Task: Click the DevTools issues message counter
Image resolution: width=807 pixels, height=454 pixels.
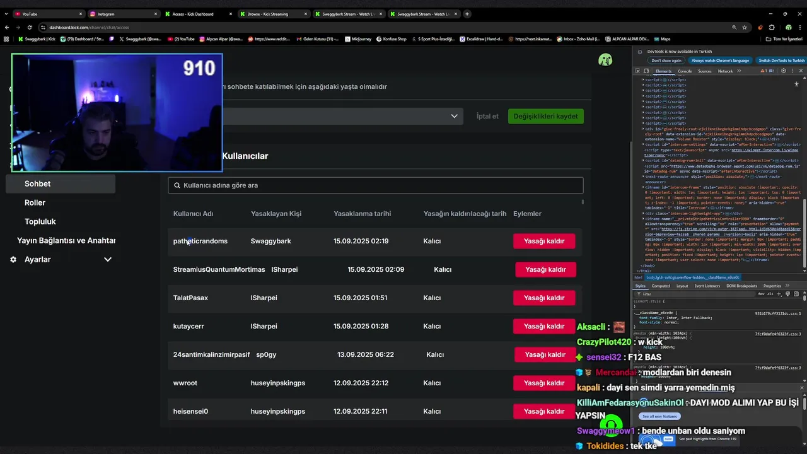Action: click(x=772, y=71)
